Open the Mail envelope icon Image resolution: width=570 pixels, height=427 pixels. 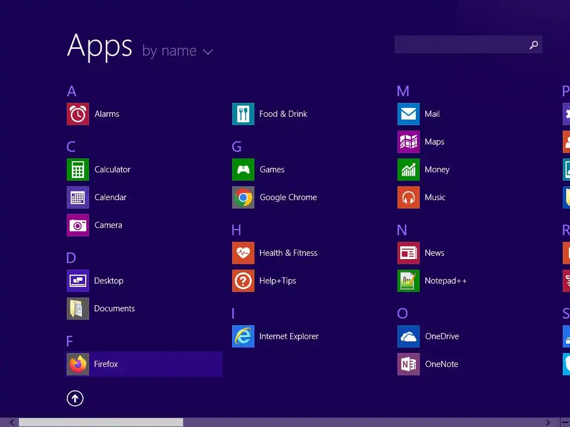click(409, 114)
